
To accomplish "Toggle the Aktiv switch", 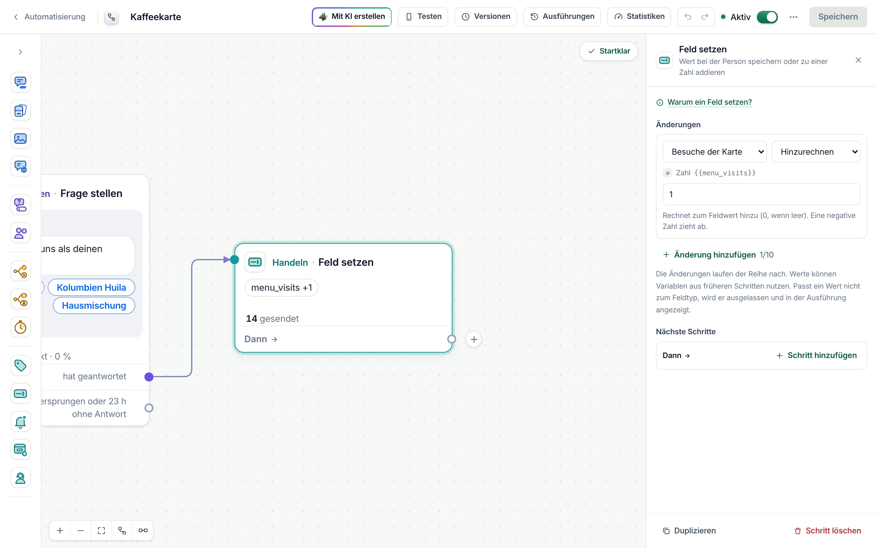I will [x=767, y=17].
